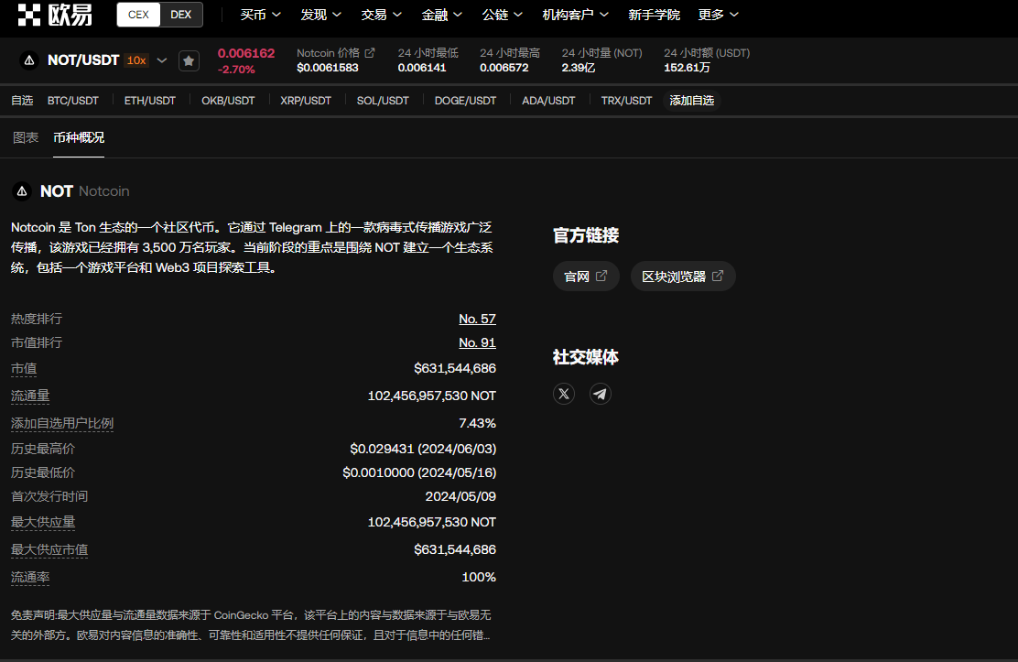Viewport: 1018px width, 662px height.
Task: Open Notcoin X (Twitter) social link
Action: [x=565, y=394]
